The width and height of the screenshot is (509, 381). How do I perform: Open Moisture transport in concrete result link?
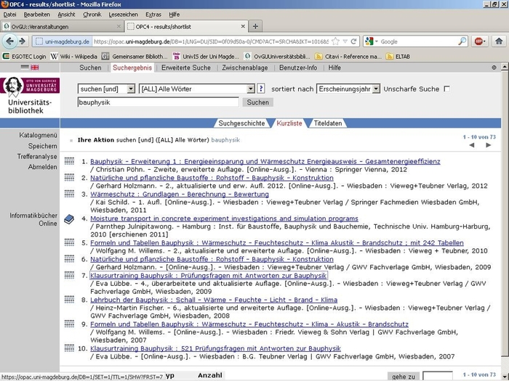[224, 218]
